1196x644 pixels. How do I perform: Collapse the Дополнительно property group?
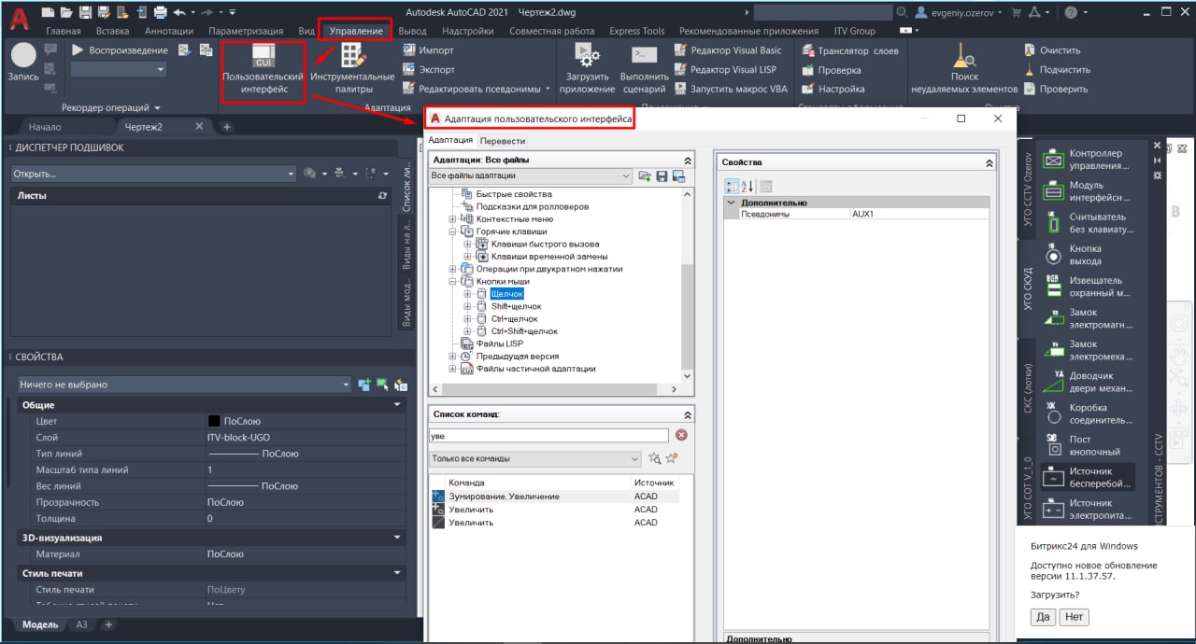tap(731, 203)
